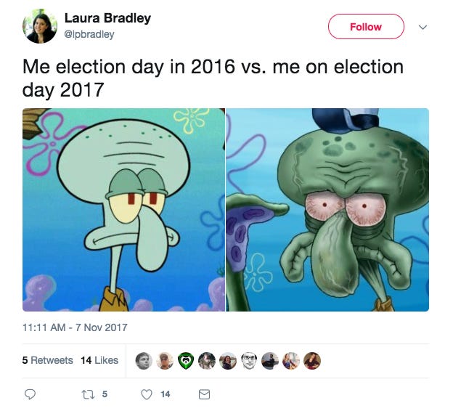The height and width of the screenshot is (419, 453).
Task: Like the tweet with the heart icon
Action: coord(147,394)
